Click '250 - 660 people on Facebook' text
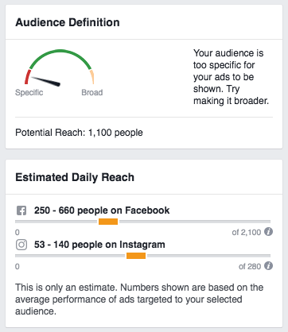The width and height of the screenshot is (288, 332). pyautogui.click(x=102, y=210)
